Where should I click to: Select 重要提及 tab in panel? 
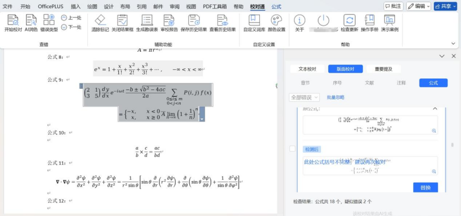[384, 69]
